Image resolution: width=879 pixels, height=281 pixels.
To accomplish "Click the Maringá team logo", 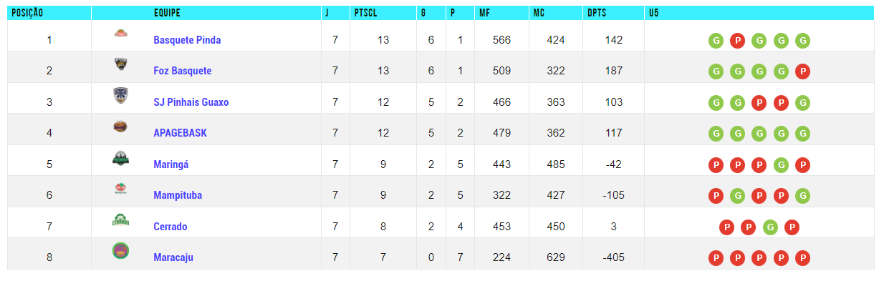I will [120, 159].
